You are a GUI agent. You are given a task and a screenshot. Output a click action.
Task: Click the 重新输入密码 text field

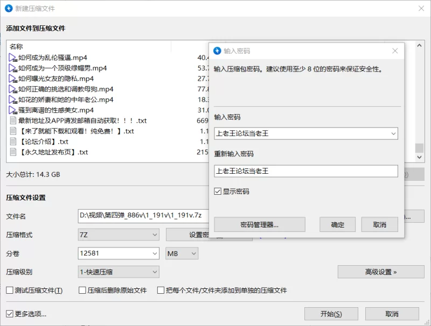coord(306,171)
